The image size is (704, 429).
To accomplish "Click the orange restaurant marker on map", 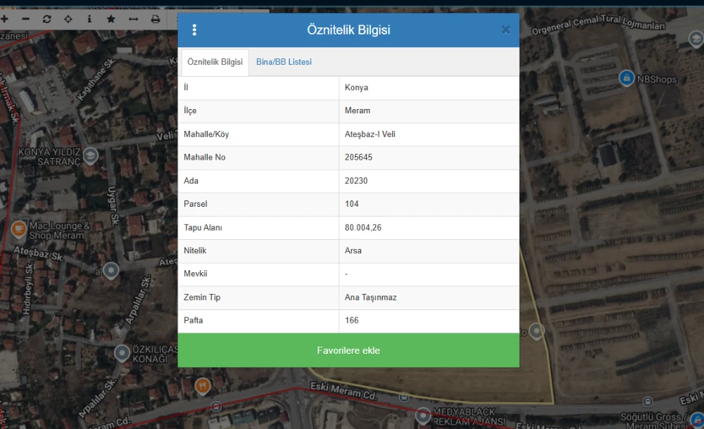I will click(202, 385).
